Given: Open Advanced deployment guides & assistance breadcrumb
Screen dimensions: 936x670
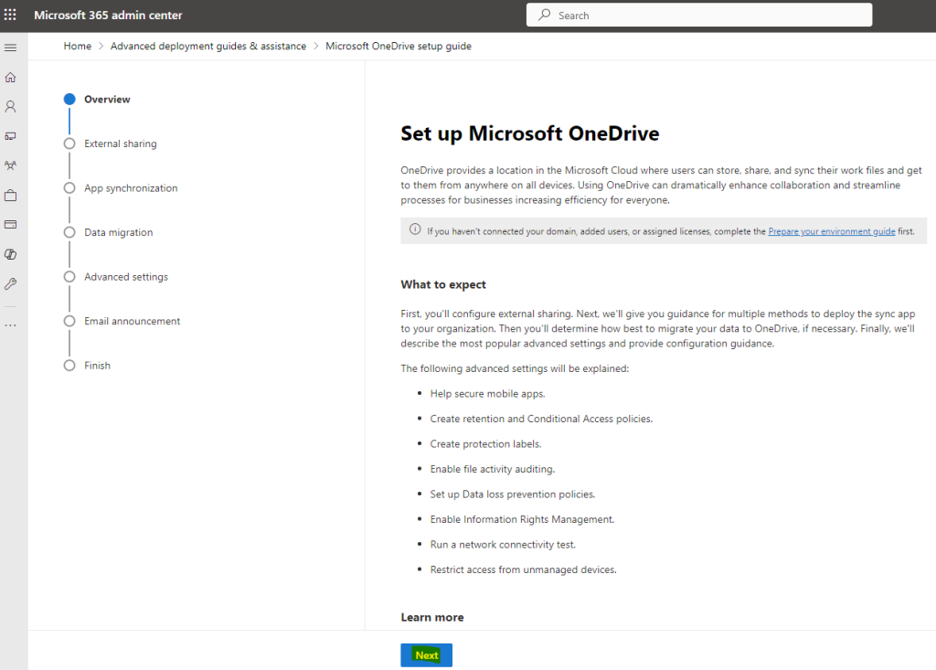Looking at the screenshot, I should click(x=208, y=46).
